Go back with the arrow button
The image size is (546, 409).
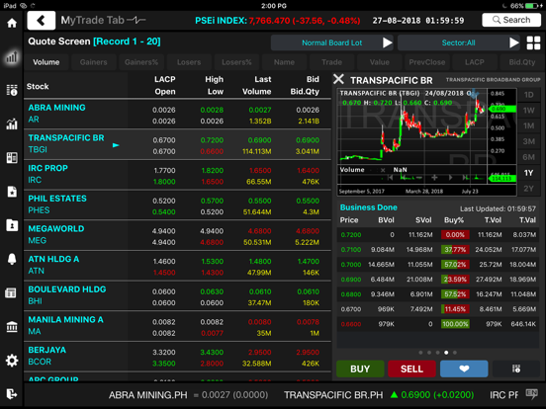tap(42, 20)
